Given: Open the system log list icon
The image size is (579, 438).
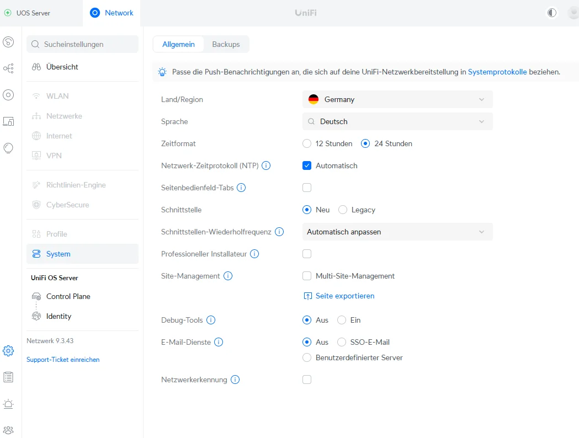Looking at the screenshot, I should click(8, 377).
